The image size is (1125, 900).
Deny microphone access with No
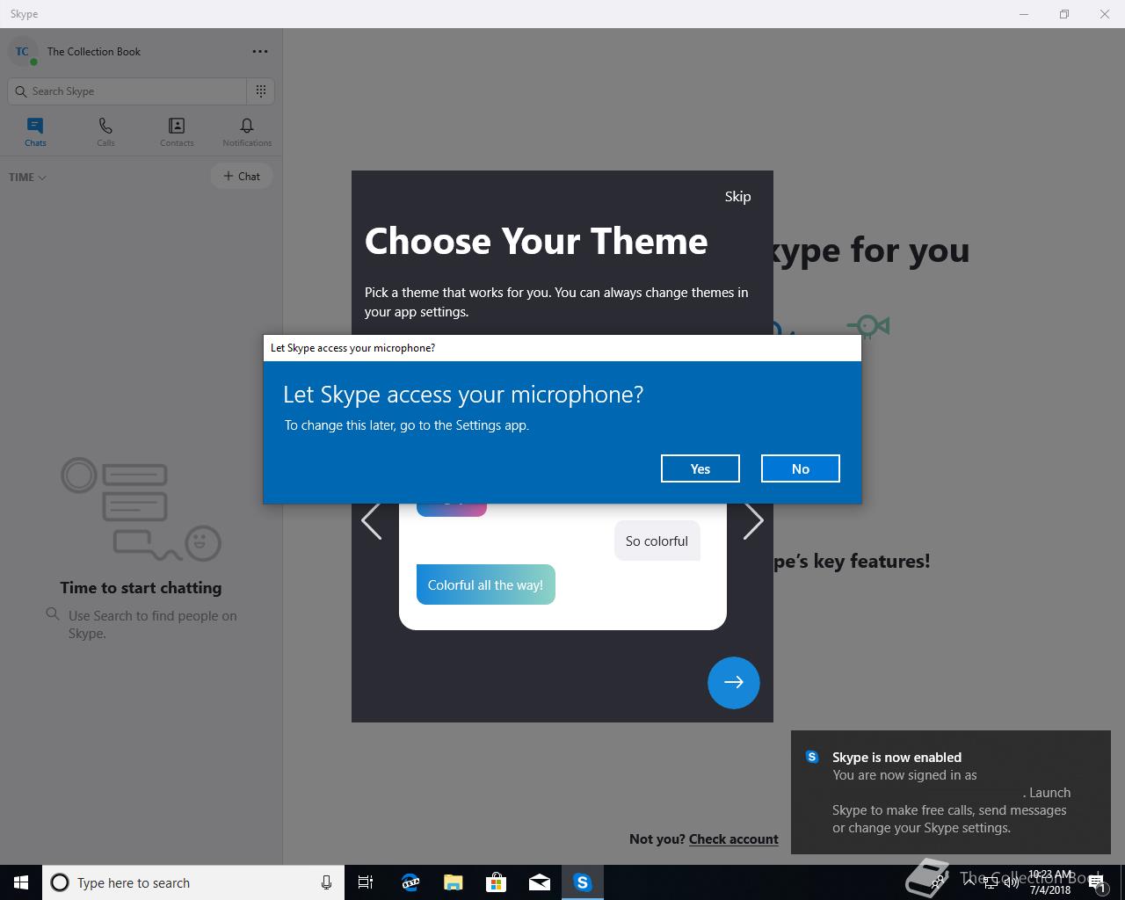(x=800, y=468)
